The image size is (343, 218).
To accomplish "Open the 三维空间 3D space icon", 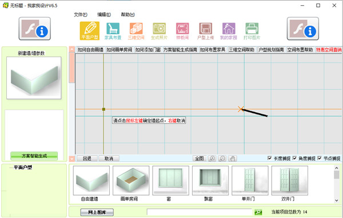I will [136, 31].
